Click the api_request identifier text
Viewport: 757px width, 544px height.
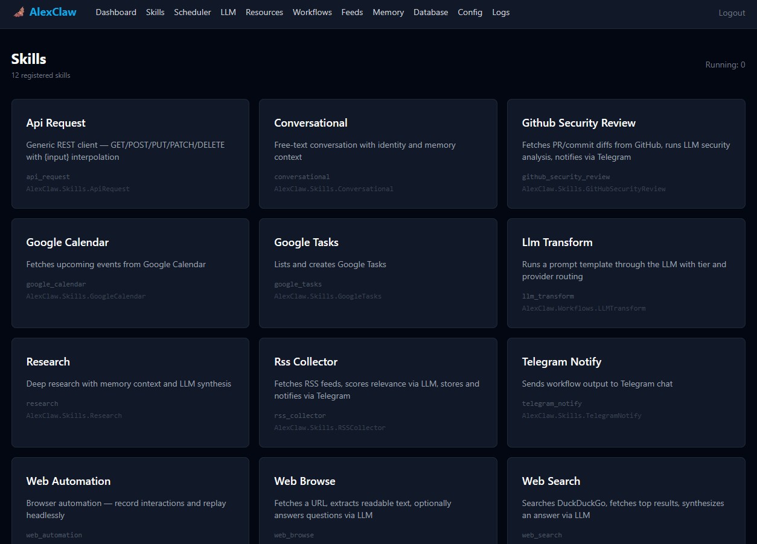pos(48,177)
